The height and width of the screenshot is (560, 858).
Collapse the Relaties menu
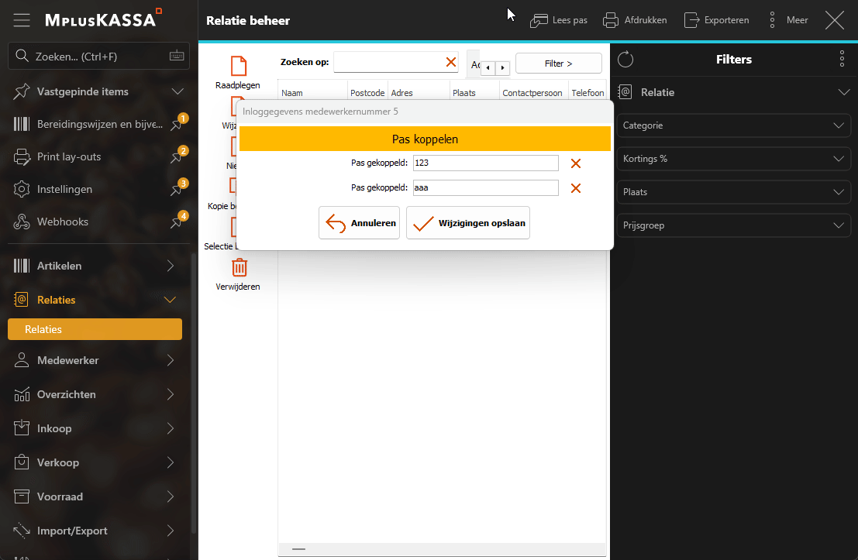point(171,300)
